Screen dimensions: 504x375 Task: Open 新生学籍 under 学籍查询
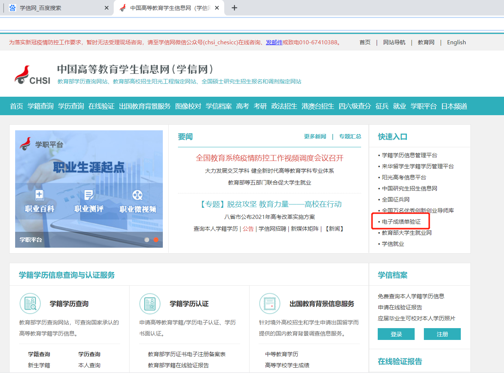[39, 365]
